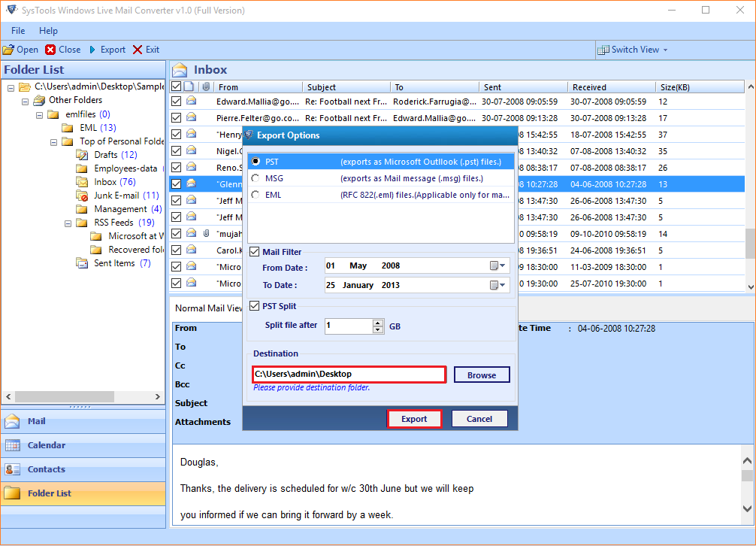Toggle select-all checkbox in Inbox header

[177, 86]
